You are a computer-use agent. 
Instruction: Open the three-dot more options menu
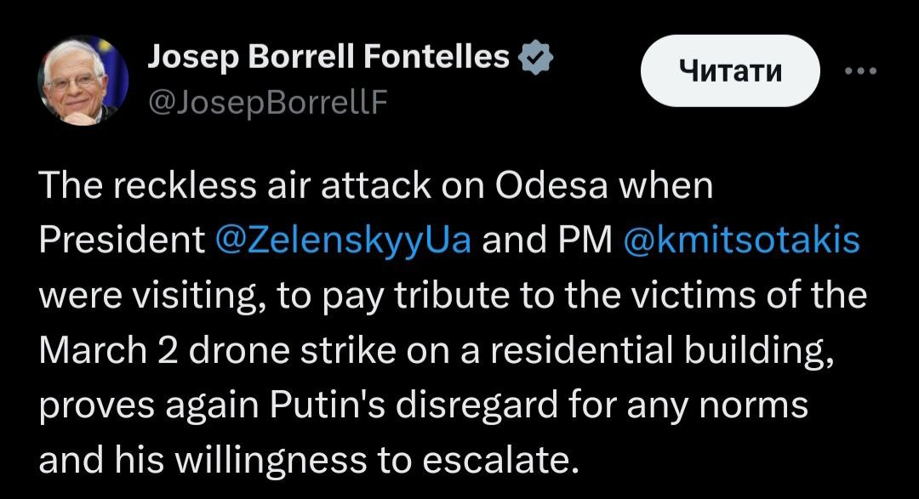[864, 71]
